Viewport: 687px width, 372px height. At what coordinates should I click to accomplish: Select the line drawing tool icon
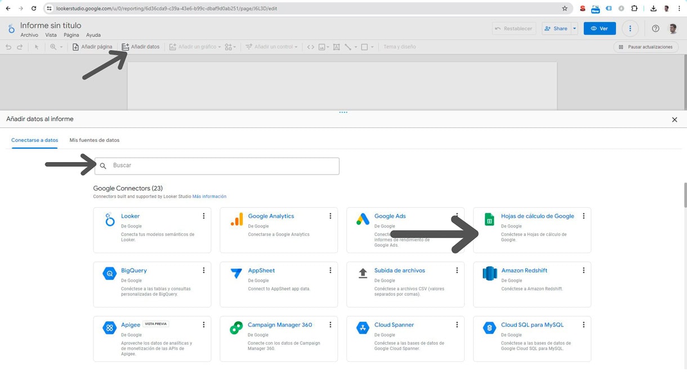(348, 47)
